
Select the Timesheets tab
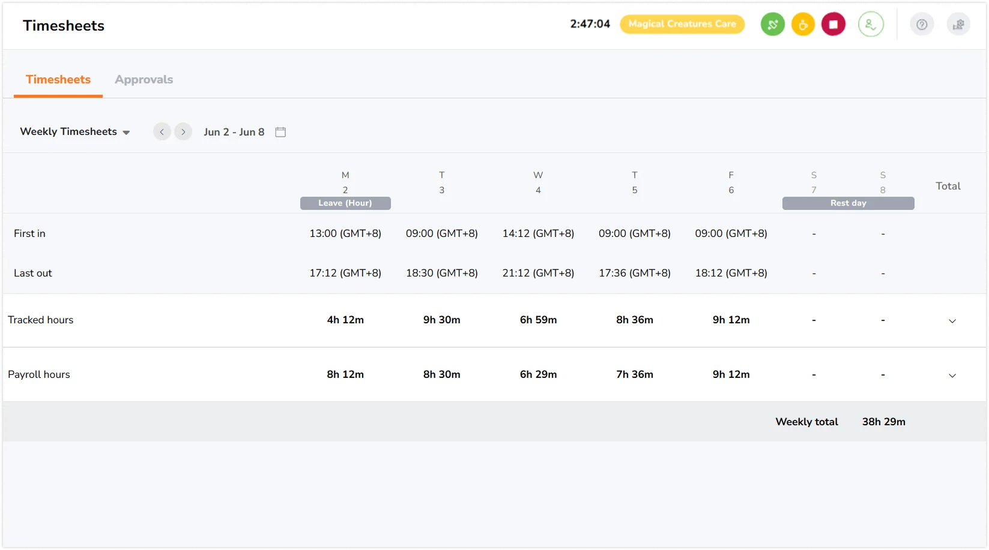58,80
